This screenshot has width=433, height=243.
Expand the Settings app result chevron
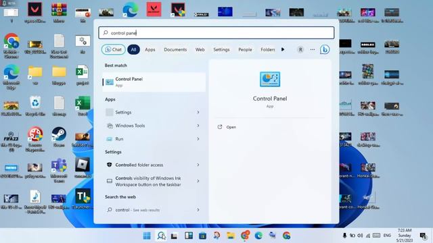pyautogui.click(x=198, y=113)
